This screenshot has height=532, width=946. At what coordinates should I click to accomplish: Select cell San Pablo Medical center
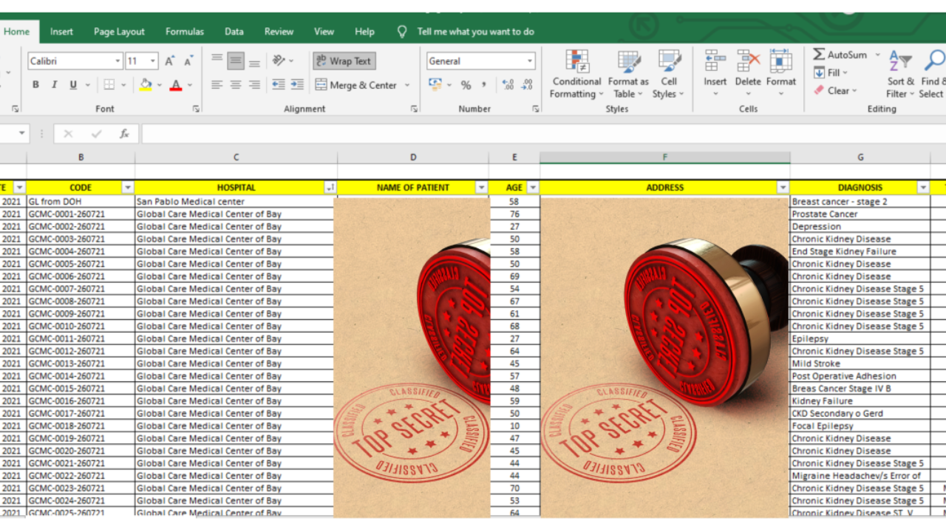click(x=236, y=201)
